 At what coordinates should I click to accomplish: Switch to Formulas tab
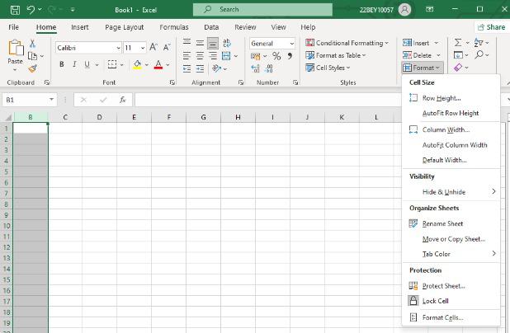pos(174,27)
